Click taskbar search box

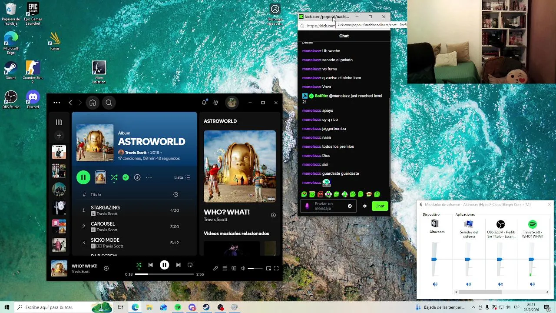64,307
